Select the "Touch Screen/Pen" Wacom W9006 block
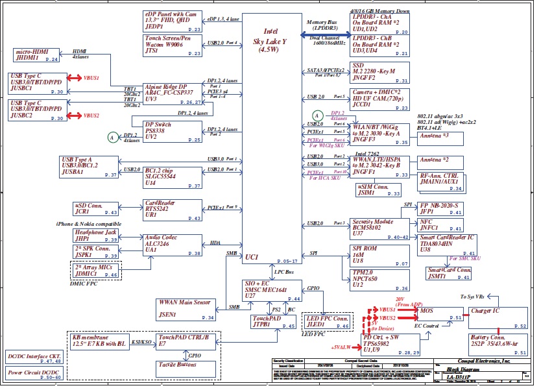 173,45
